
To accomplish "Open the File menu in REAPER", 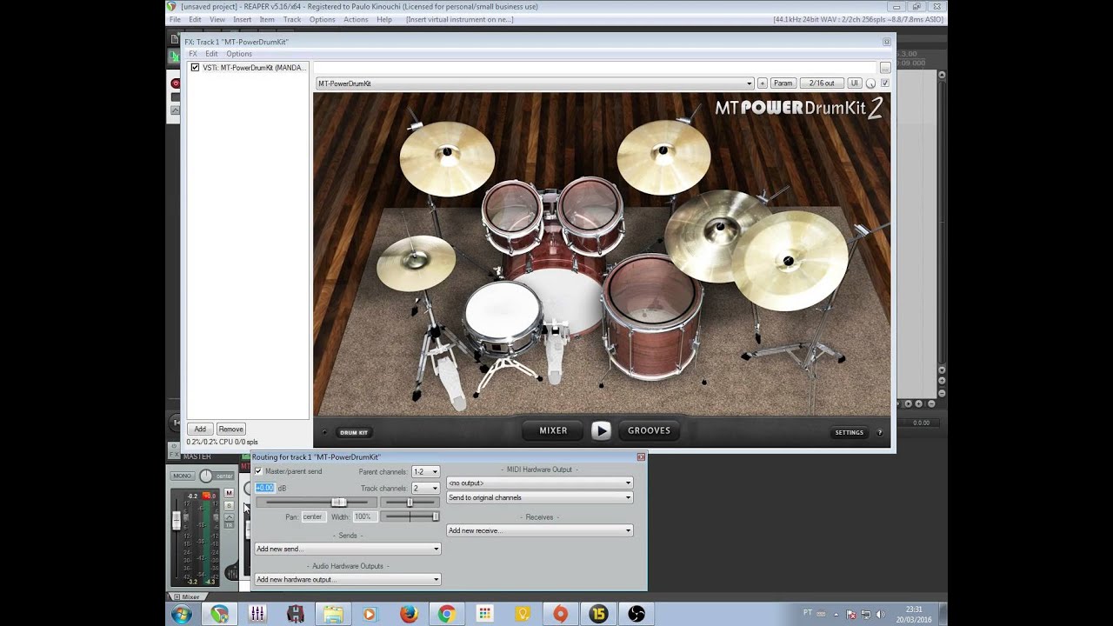I will tap(175, 19).
